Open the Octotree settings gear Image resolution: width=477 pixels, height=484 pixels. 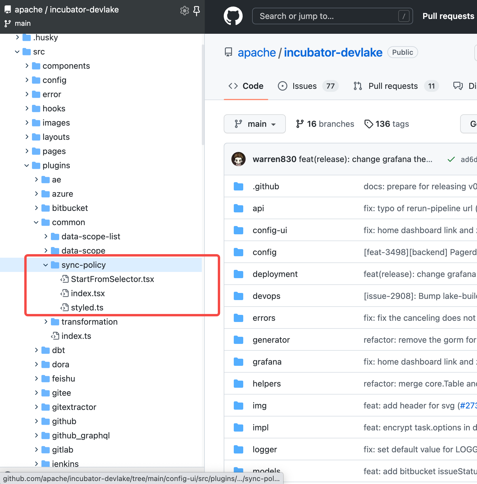[185, 11]
